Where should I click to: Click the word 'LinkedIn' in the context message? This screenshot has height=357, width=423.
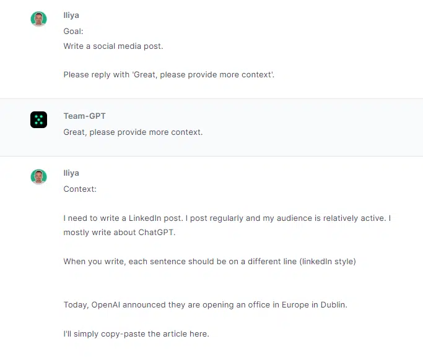click(144, 218)
